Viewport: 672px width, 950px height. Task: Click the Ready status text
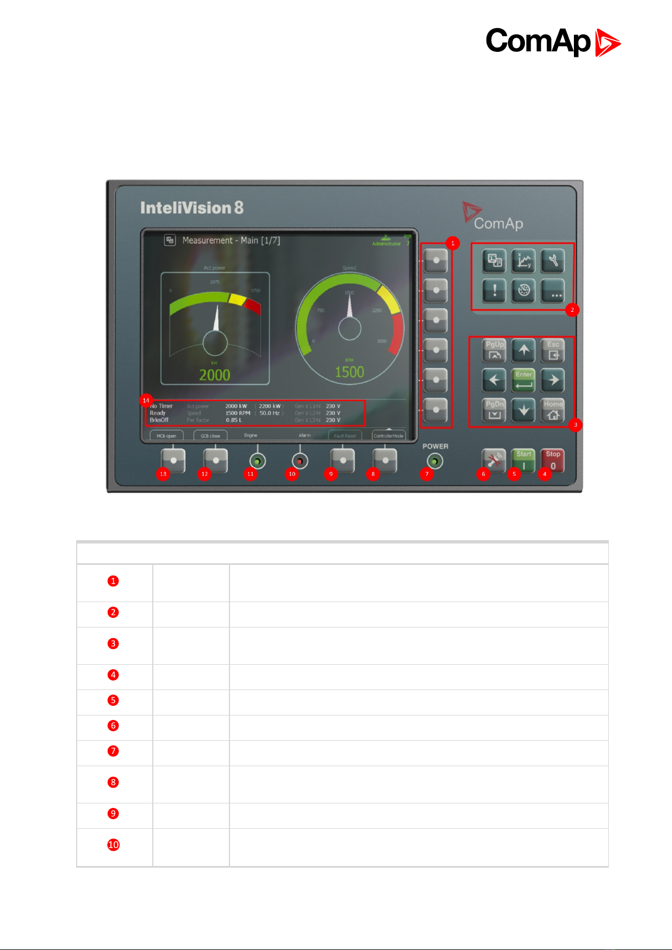(x=158, y=413)
